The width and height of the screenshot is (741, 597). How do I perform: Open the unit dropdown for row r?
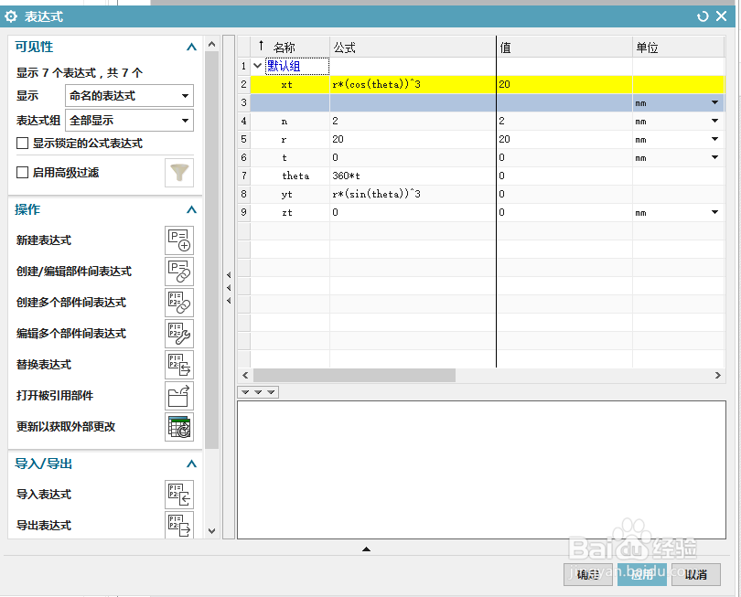coord(714,139)
